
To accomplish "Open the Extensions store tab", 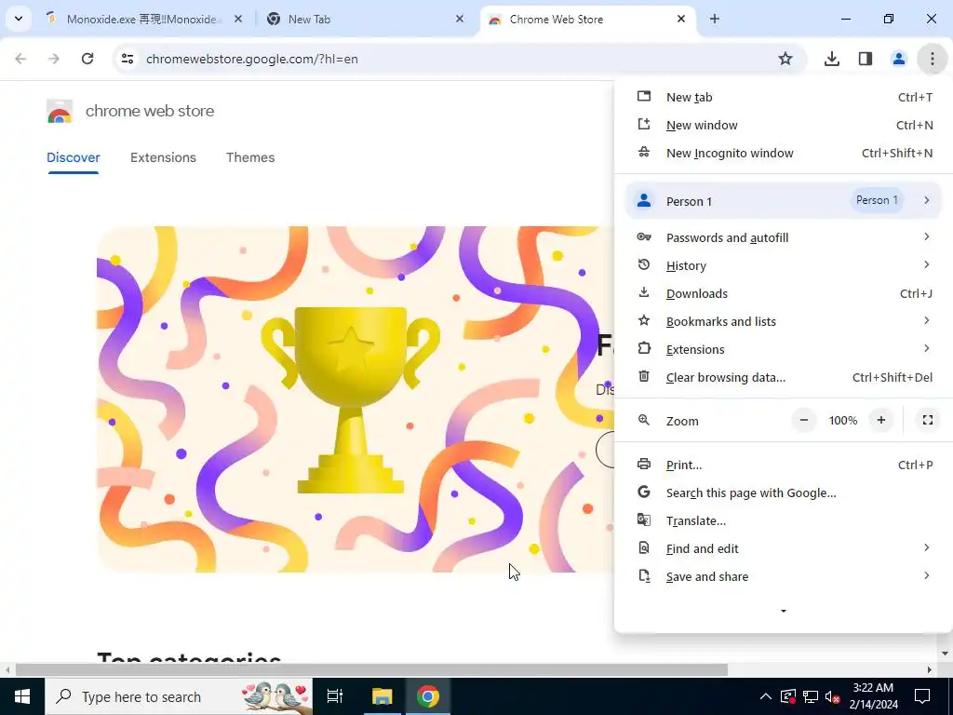I will (x=163, y=157).
